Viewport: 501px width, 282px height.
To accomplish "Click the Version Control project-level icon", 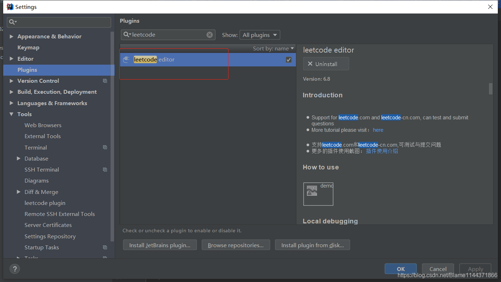I will 105,81.
